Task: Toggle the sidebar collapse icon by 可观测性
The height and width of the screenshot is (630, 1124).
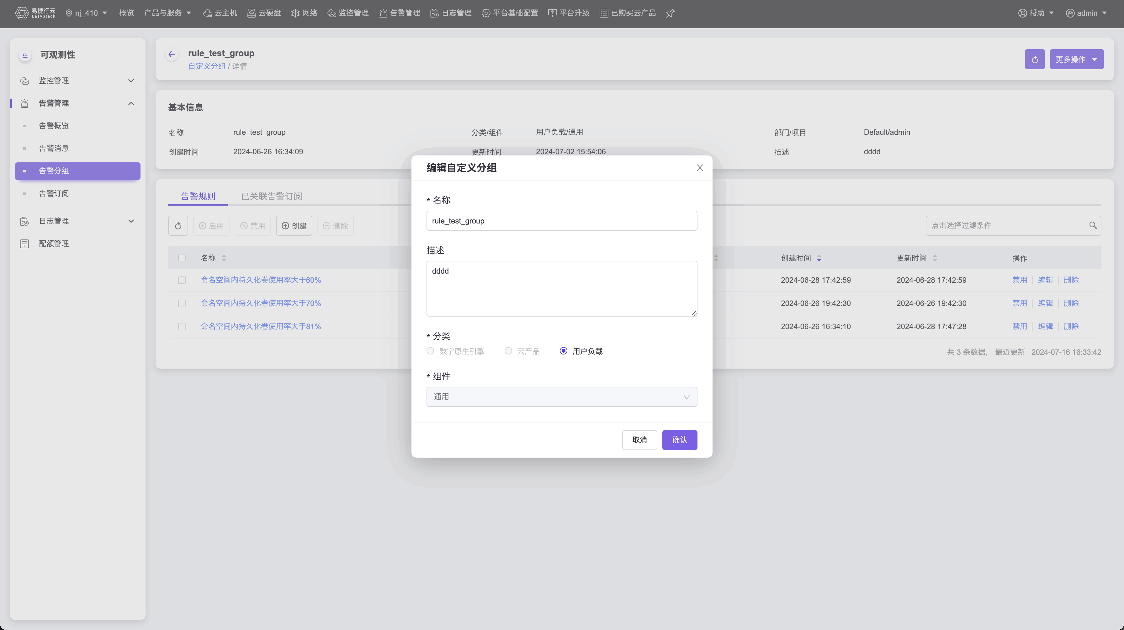Action: tap(25, 55)
